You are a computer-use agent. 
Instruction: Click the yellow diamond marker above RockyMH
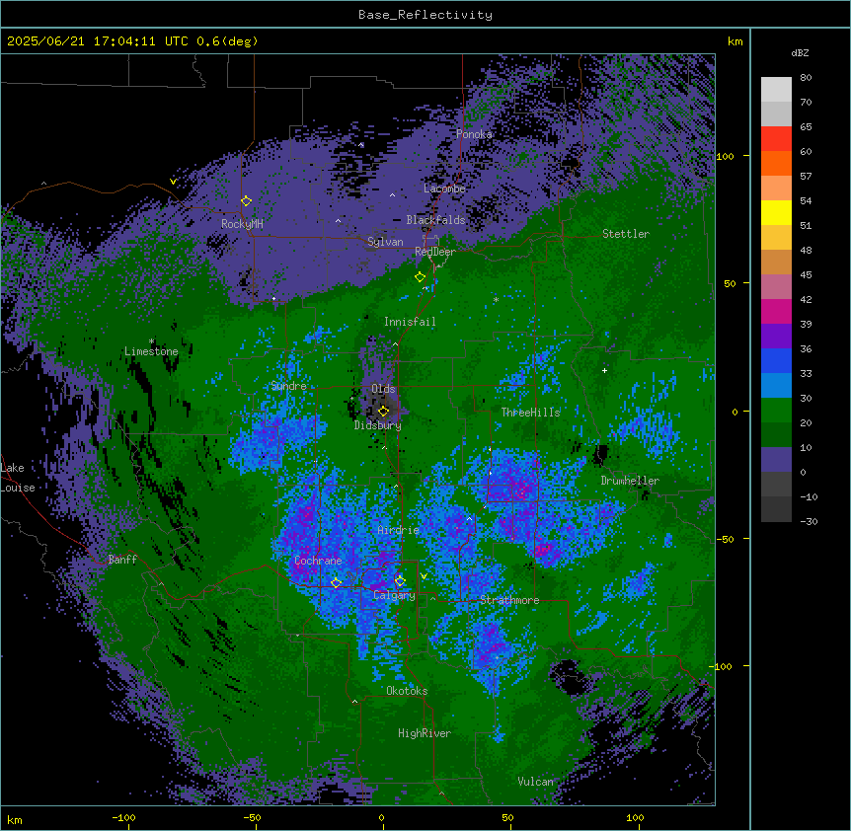click(x=246, y=201)
